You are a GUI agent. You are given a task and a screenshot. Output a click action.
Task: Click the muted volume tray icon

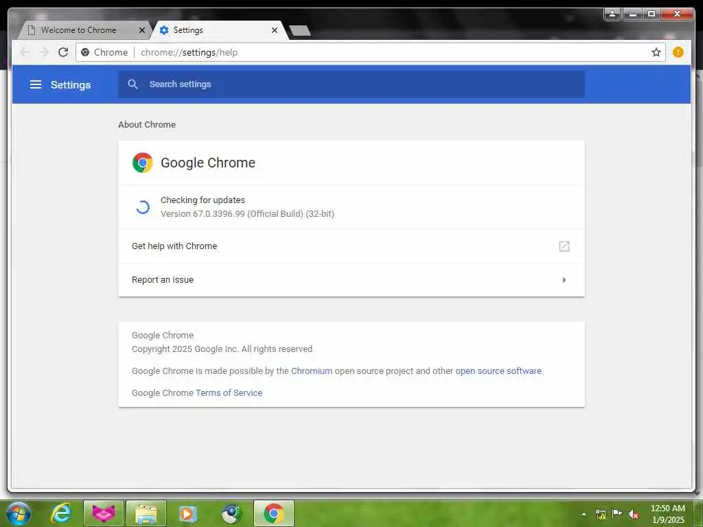coord(634,514)
